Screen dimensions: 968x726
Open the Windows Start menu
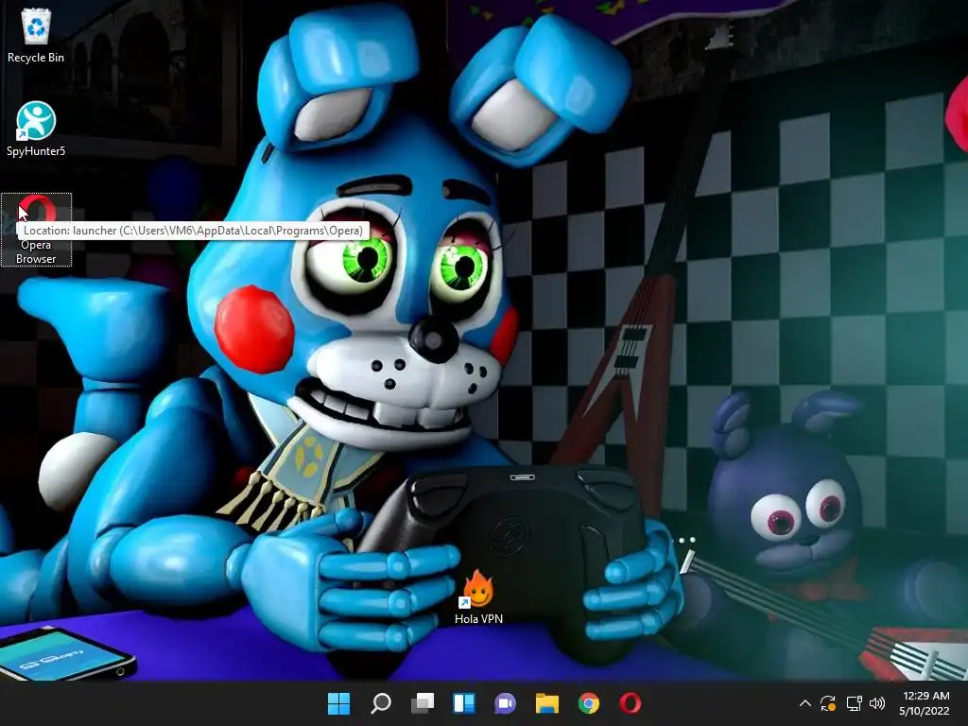pyautogui.click(x=338, y=703)
